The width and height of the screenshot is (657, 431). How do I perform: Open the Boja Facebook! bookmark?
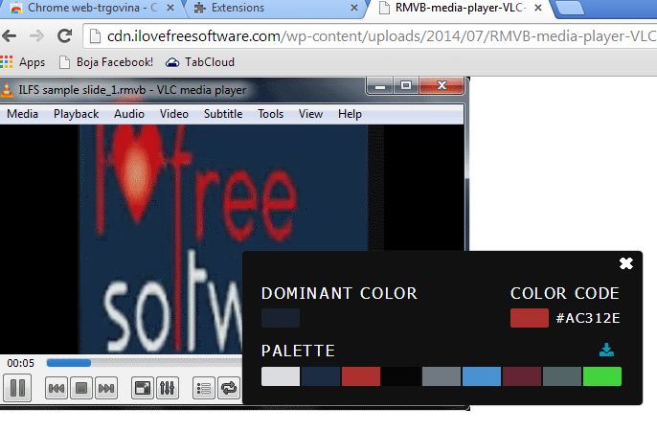[x=106, y=62]
